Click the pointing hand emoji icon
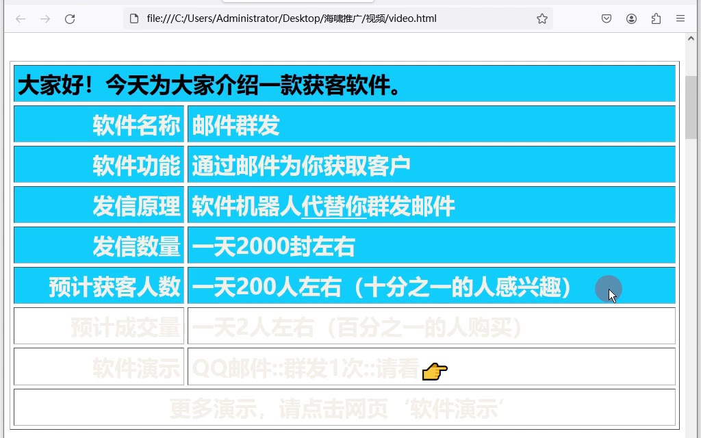Image resolution: width=701 pixels, height=438 pixels. [435, 371]
